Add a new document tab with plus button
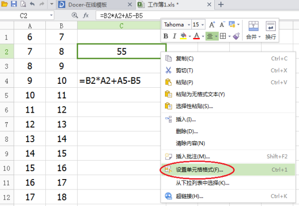 tap(221, 4)
